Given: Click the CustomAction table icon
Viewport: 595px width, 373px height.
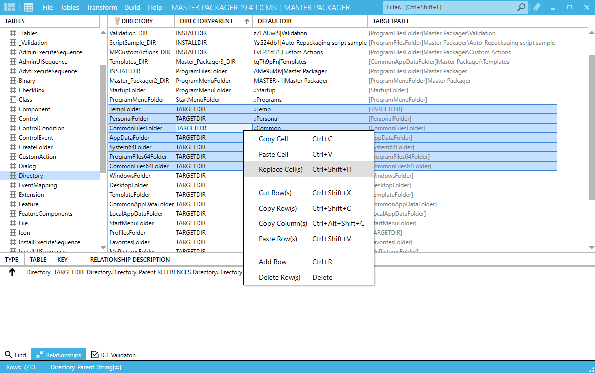Looking at the screenshot, I should click(13, 157).
